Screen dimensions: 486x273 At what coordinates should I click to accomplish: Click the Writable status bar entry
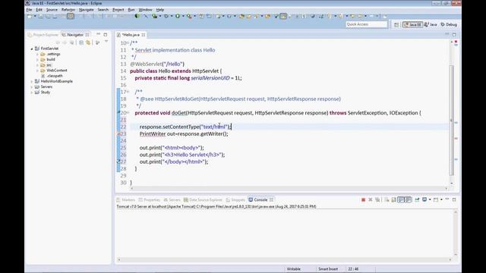[294, 269]
